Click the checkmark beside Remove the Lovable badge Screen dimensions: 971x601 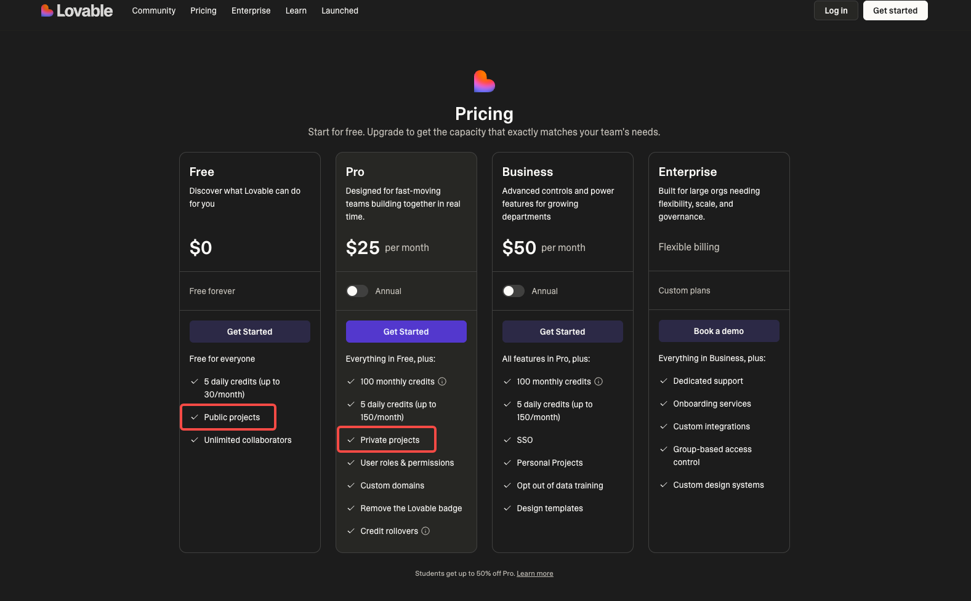(351, 508)
